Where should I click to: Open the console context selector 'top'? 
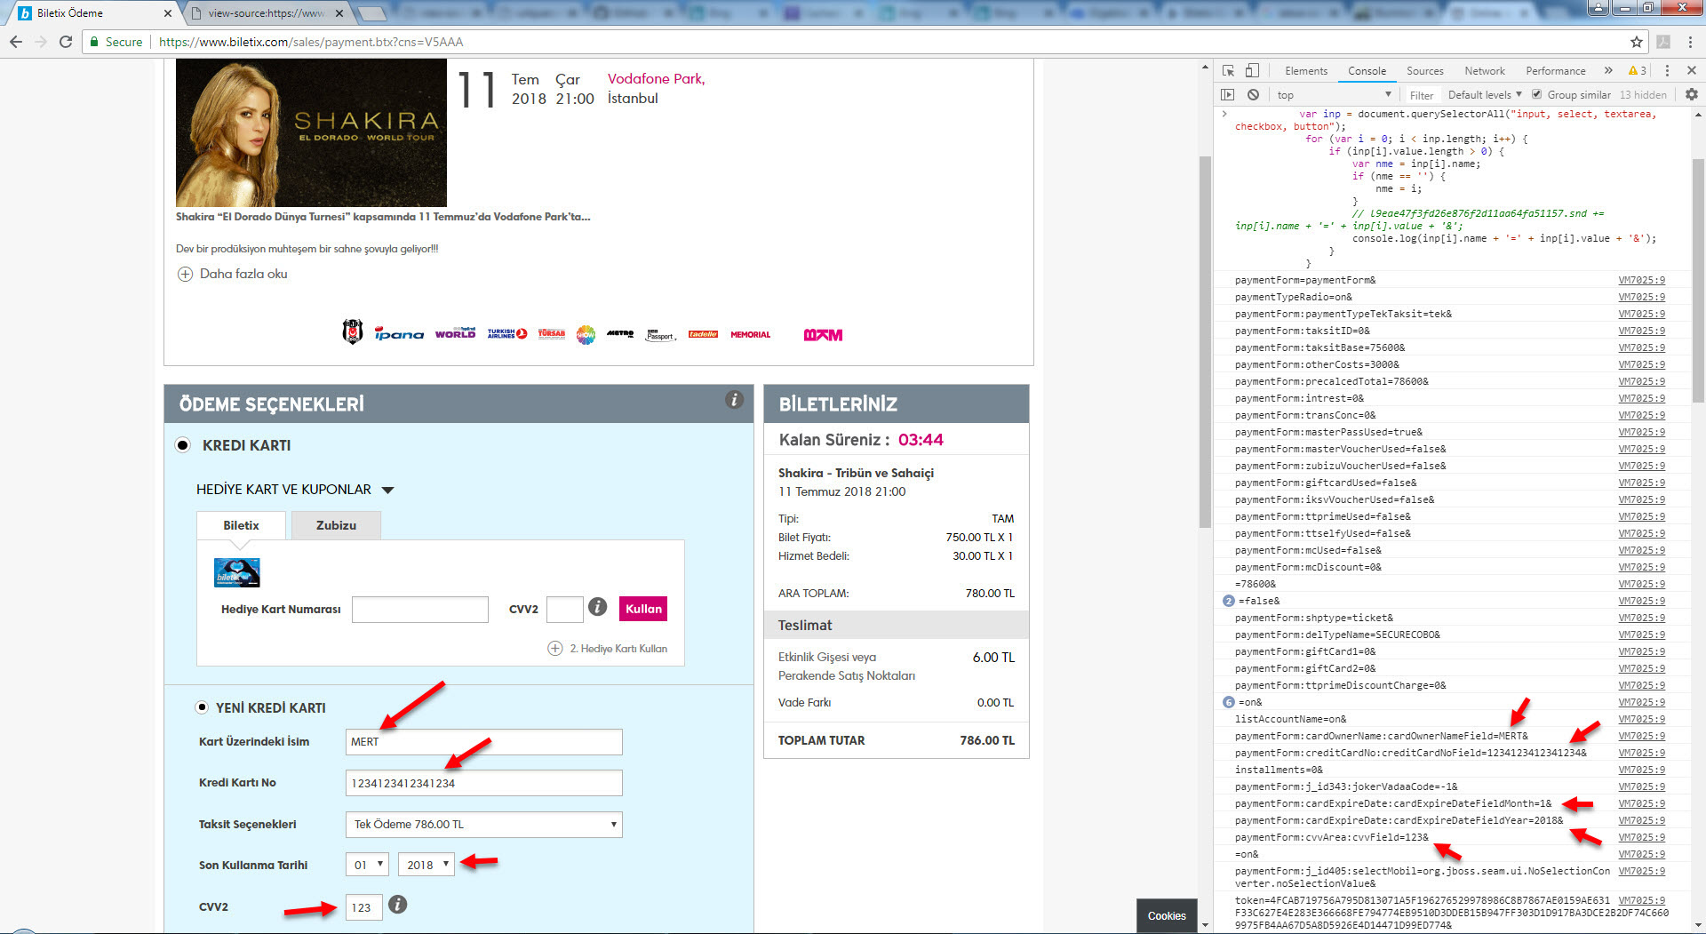[1334, 95]
